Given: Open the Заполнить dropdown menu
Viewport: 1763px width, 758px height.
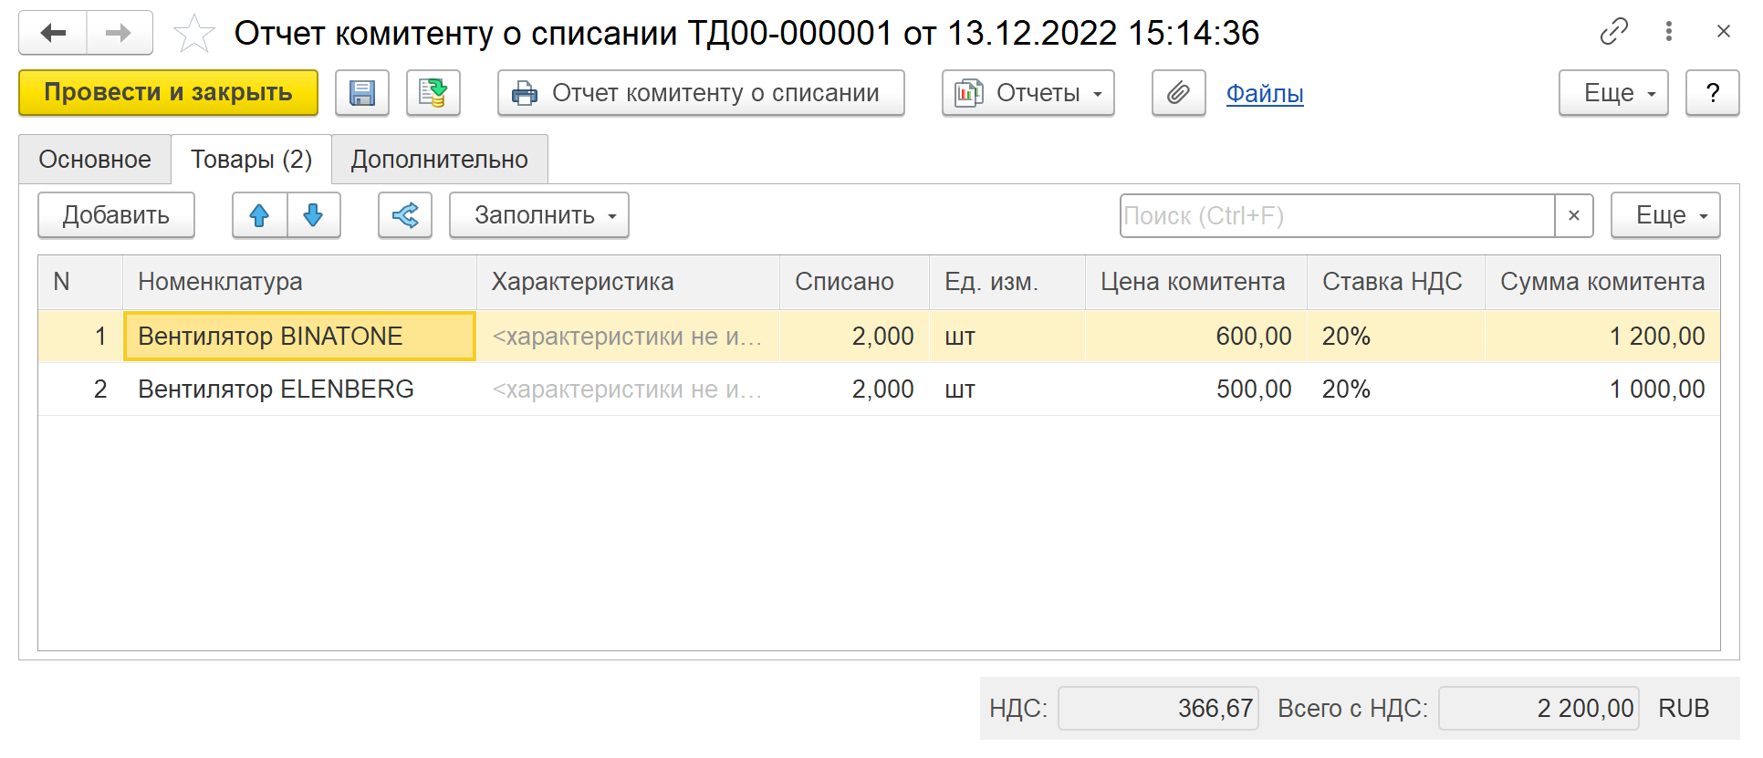Looking at the screenshot, I should 538,215.
